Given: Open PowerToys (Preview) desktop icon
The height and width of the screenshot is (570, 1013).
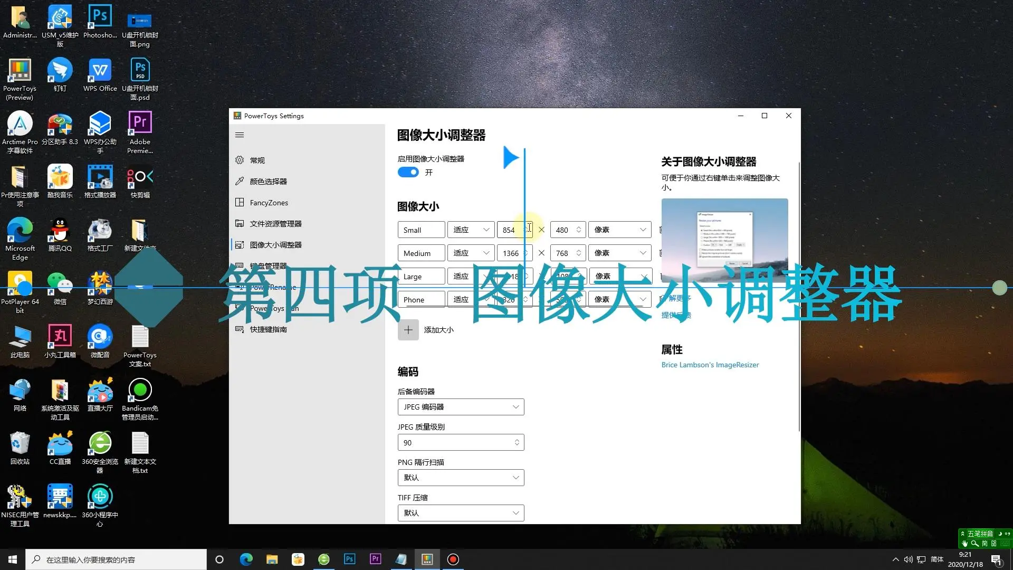Looking at the screenshot, I should click(x=20, y=79).
